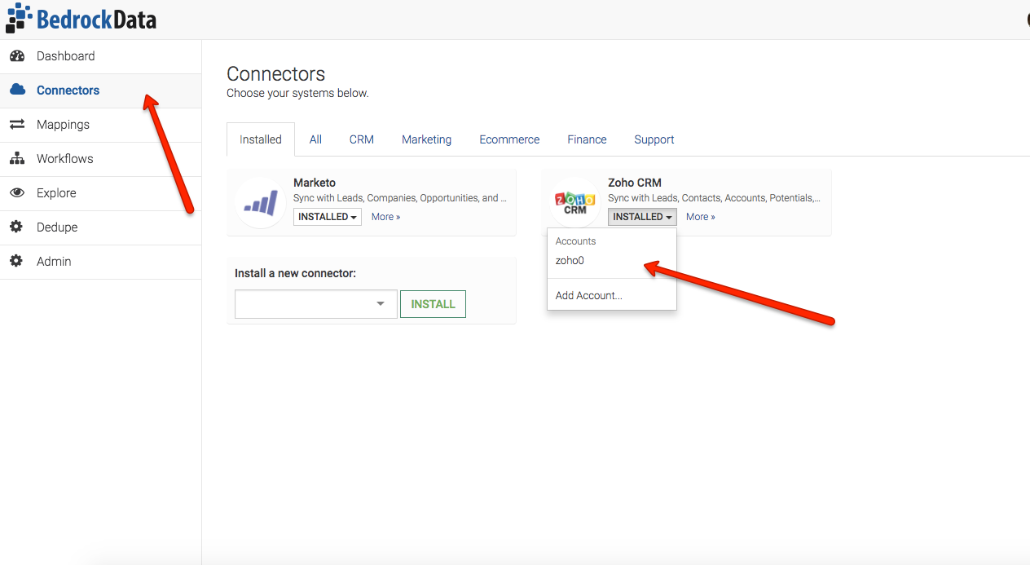Screen dimensions: 1030x565
Task: Click the Marketo connector title
Action: [315, 183]
